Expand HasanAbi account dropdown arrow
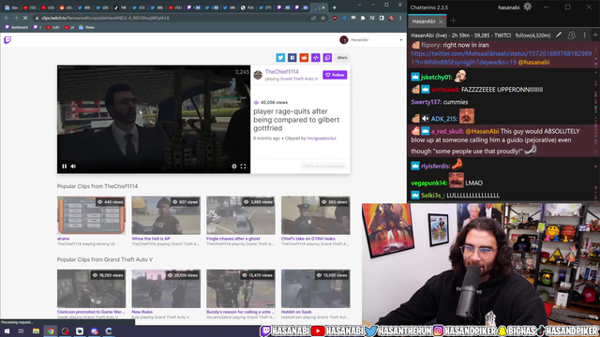 point(401,40)
